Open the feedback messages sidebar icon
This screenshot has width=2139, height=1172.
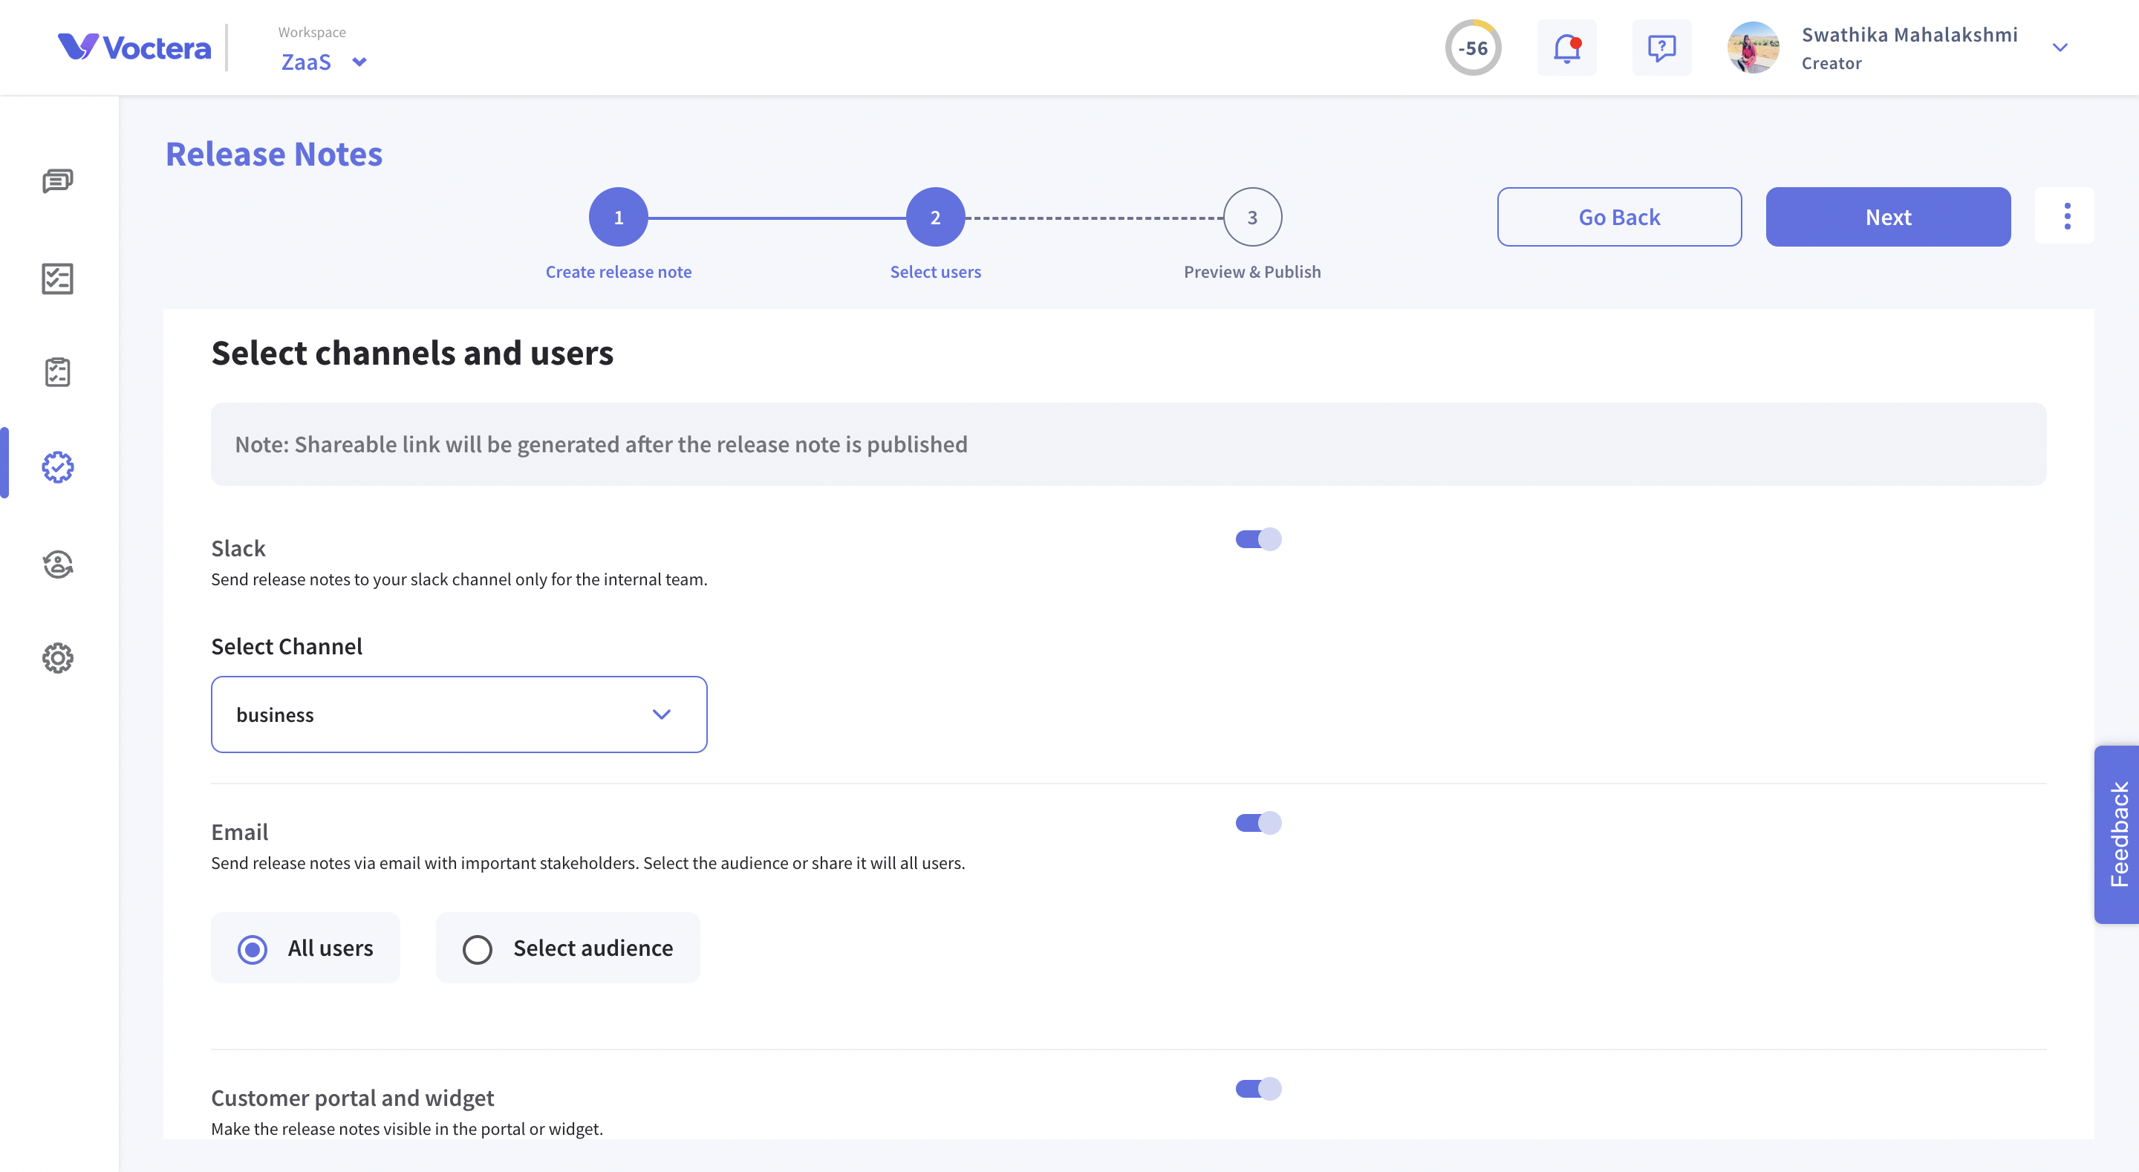57,180
